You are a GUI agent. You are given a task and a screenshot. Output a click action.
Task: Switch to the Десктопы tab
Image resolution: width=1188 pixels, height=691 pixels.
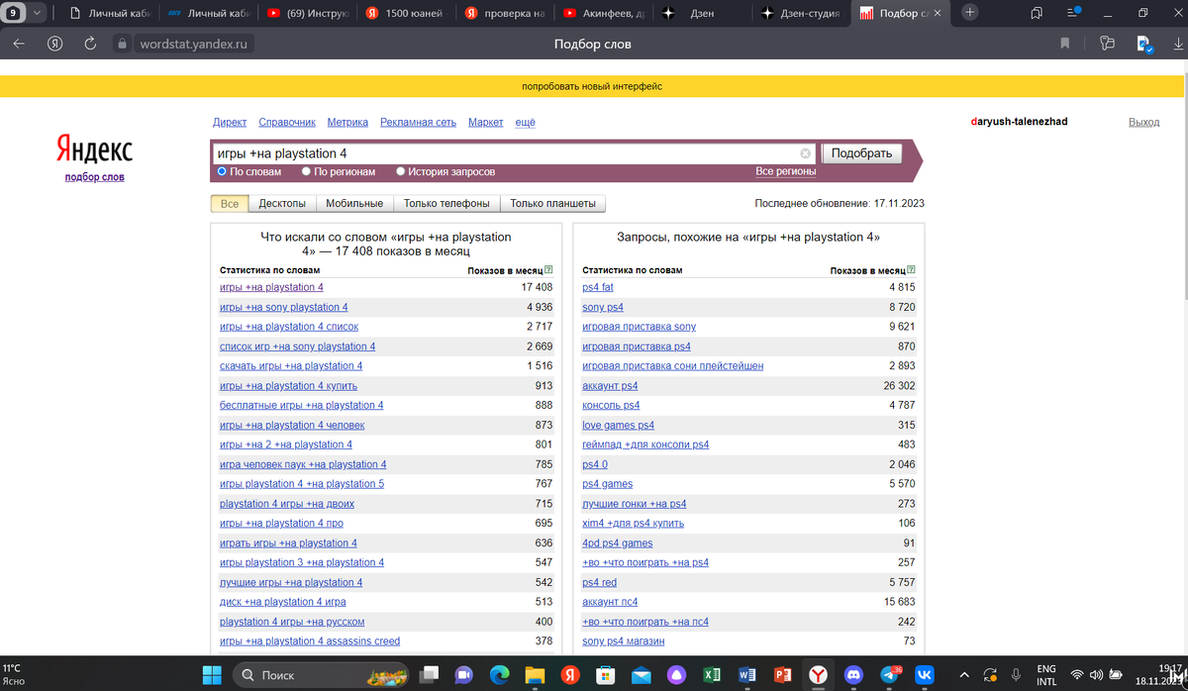282,204
